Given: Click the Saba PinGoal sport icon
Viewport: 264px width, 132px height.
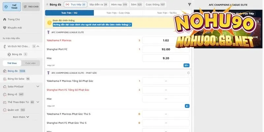Looking at the screenshot, I should [5, 87].
